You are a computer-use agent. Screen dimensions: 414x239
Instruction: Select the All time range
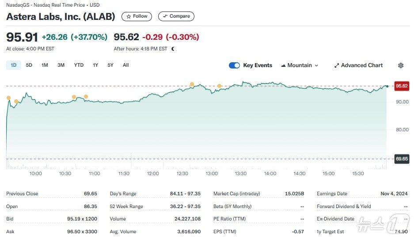click(x=126, y=65)
